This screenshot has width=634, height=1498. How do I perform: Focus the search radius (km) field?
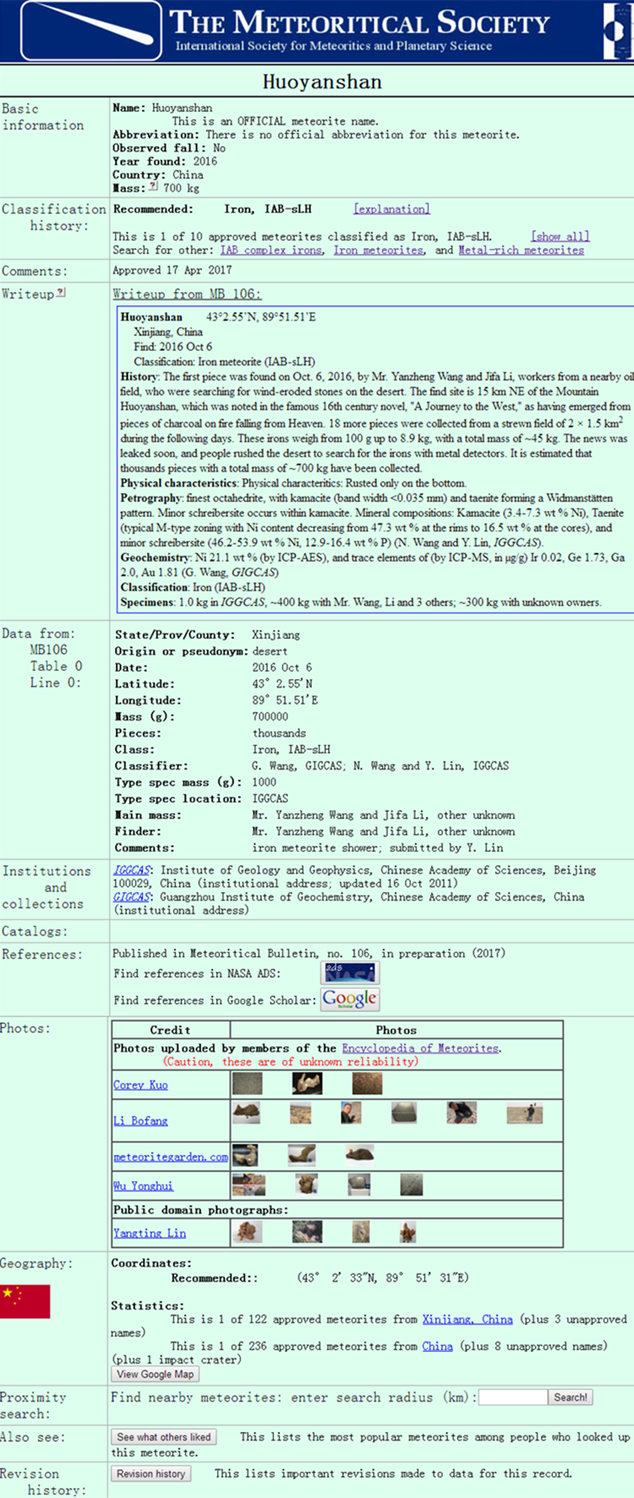click(513, 1397)
